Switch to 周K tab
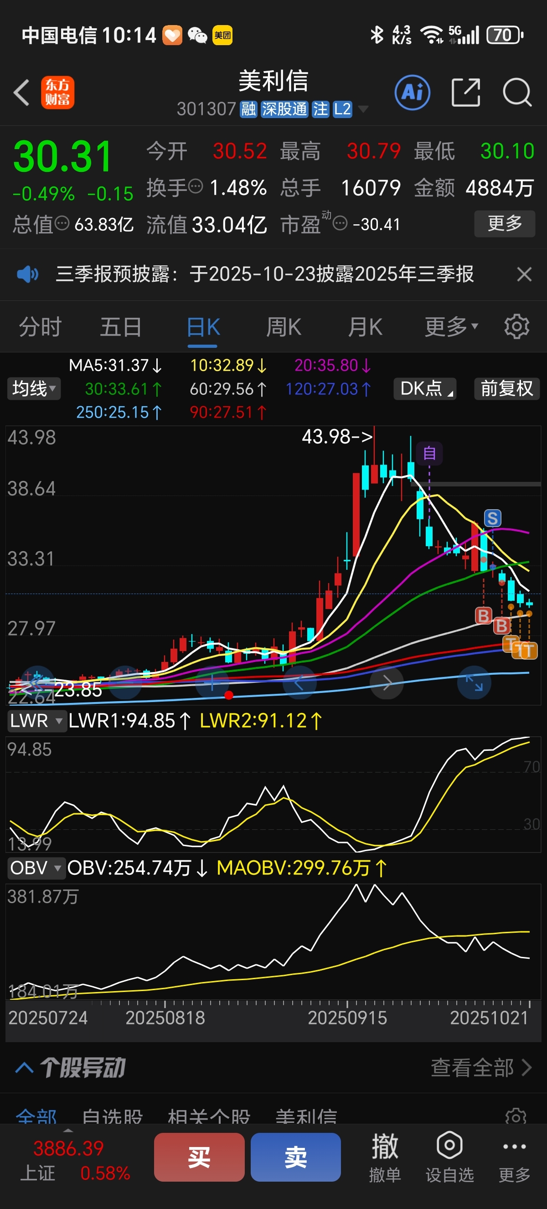 [284, 327]
